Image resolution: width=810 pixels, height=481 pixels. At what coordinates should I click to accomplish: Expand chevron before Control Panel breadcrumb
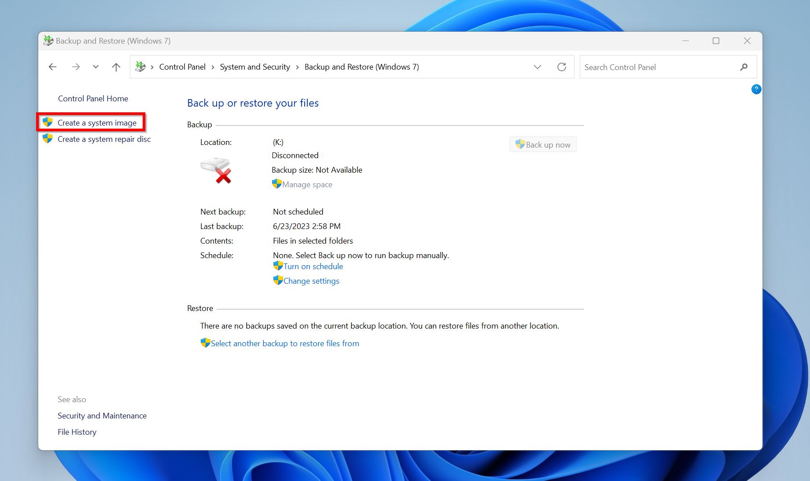pyautogui.click(x=152, y=67)
